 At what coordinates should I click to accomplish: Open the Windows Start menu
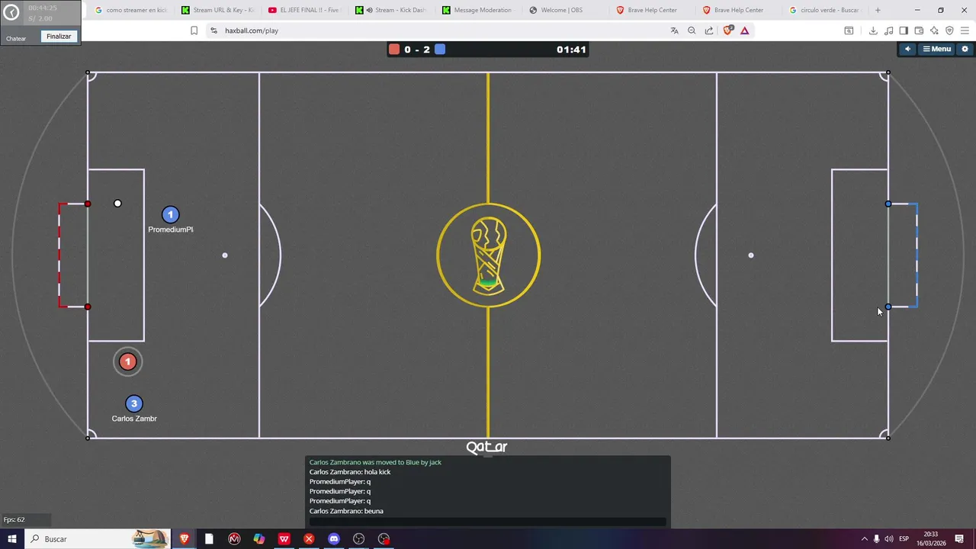[12, 539]
